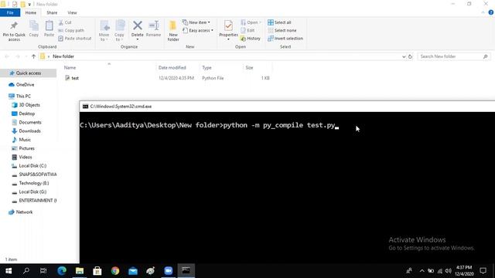Click the Paste ribbon button

click(x=49, y=29)
